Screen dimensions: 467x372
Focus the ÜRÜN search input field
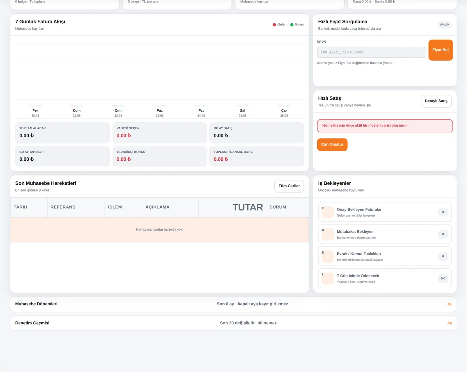tap(371, 52)
